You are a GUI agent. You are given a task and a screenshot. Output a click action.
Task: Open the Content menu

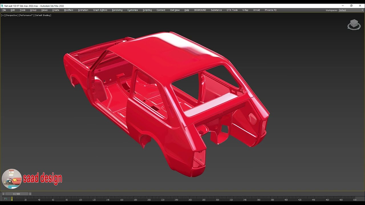point(161,10)
